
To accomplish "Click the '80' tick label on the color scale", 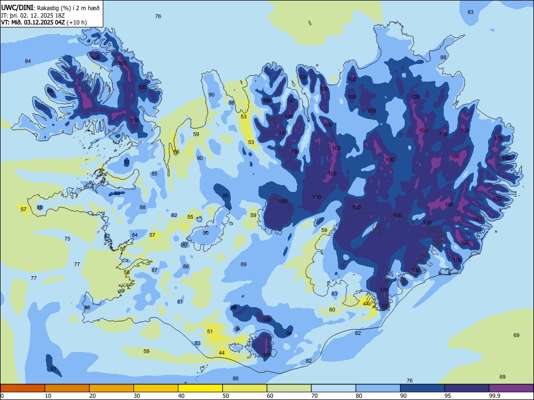I will [359, 396].
